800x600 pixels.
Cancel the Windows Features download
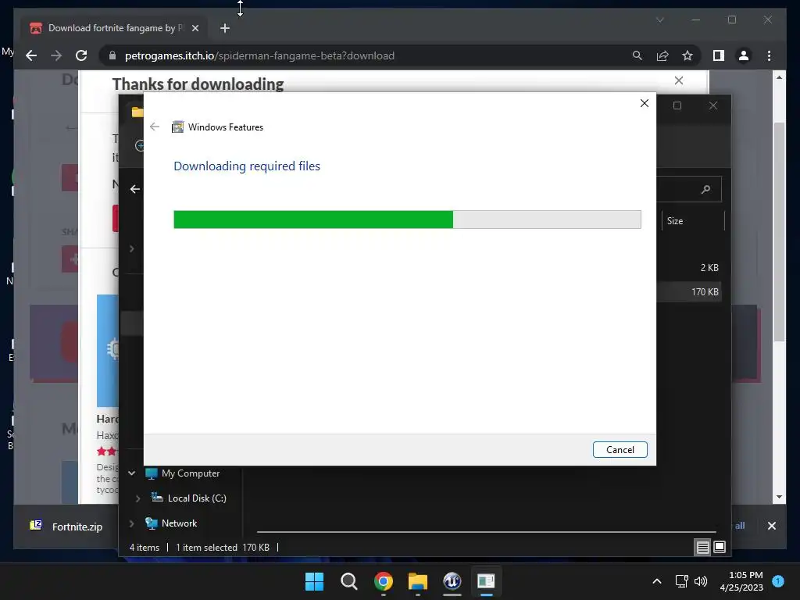click(620, 449)
